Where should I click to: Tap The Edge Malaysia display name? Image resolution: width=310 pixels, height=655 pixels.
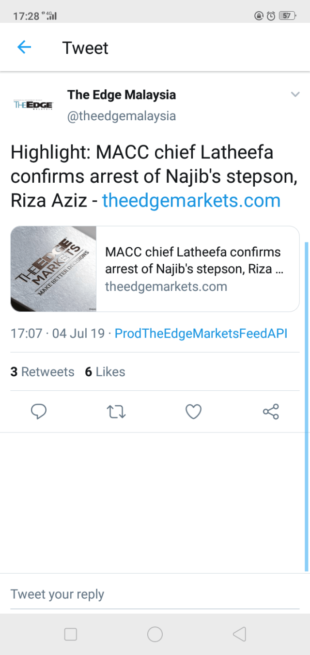(122, 95)
